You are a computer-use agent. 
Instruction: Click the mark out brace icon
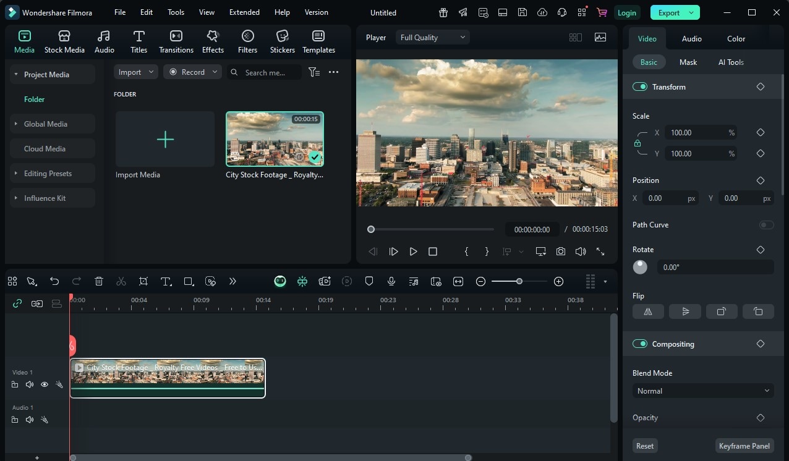coord(487,252)
